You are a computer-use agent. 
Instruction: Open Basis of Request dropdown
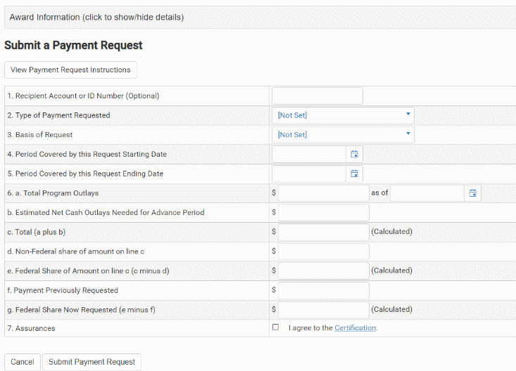point(343,135)
